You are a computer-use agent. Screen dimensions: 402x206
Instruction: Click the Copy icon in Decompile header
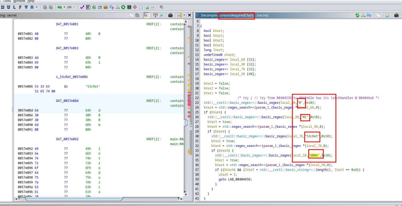click(378, 15)
